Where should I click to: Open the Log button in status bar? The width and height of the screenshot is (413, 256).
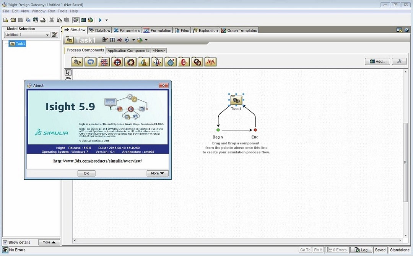point(361,250)
